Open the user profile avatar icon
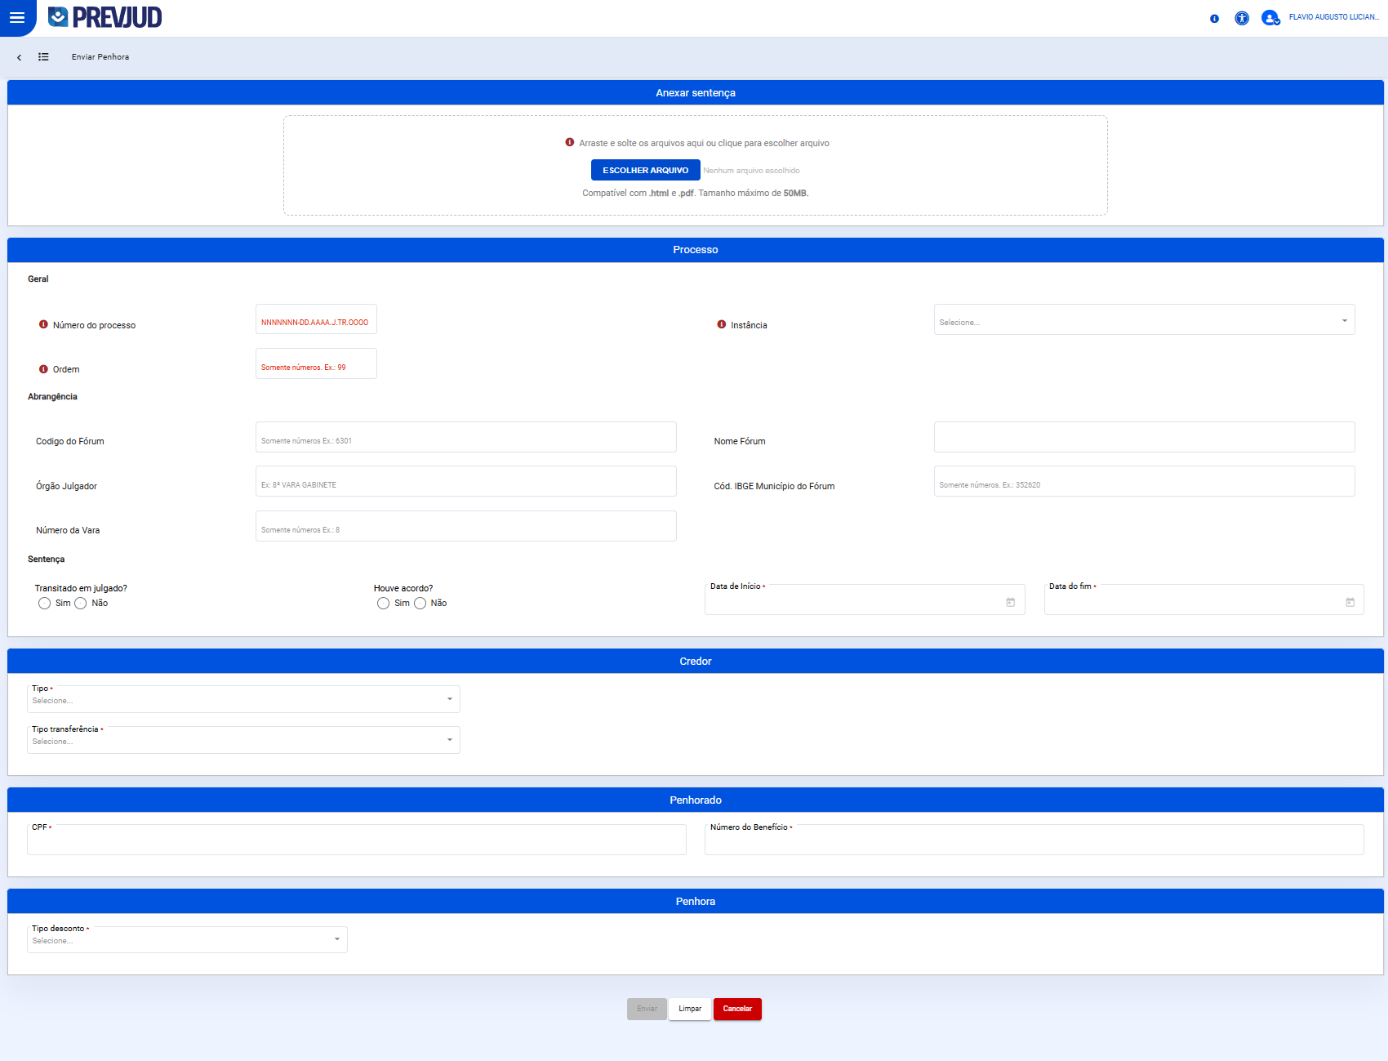The width and height of the screenshot is (1388, 1061). pyautogui.click(x=1270, y=17)
